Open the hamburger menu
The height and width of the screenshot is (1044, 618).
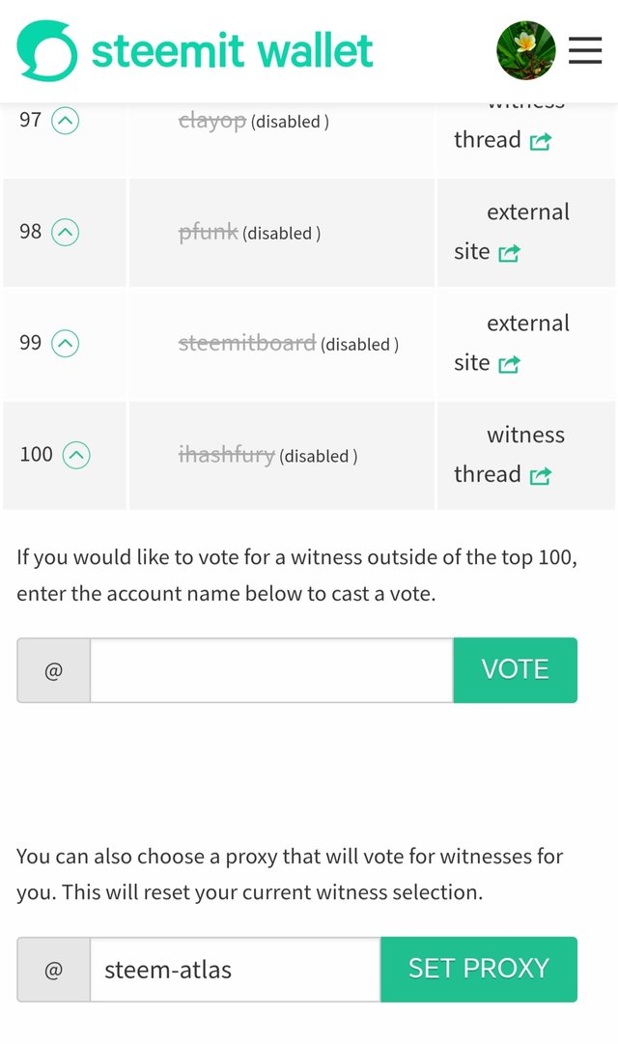coord(585,50)
